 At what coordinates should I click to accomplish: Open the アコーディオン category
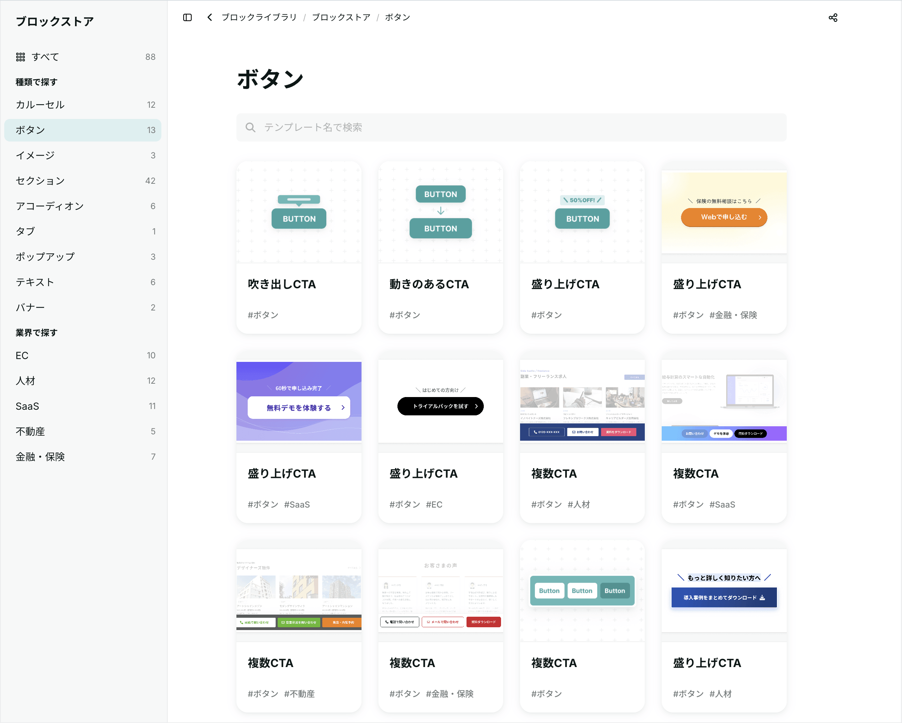point(50,206)
